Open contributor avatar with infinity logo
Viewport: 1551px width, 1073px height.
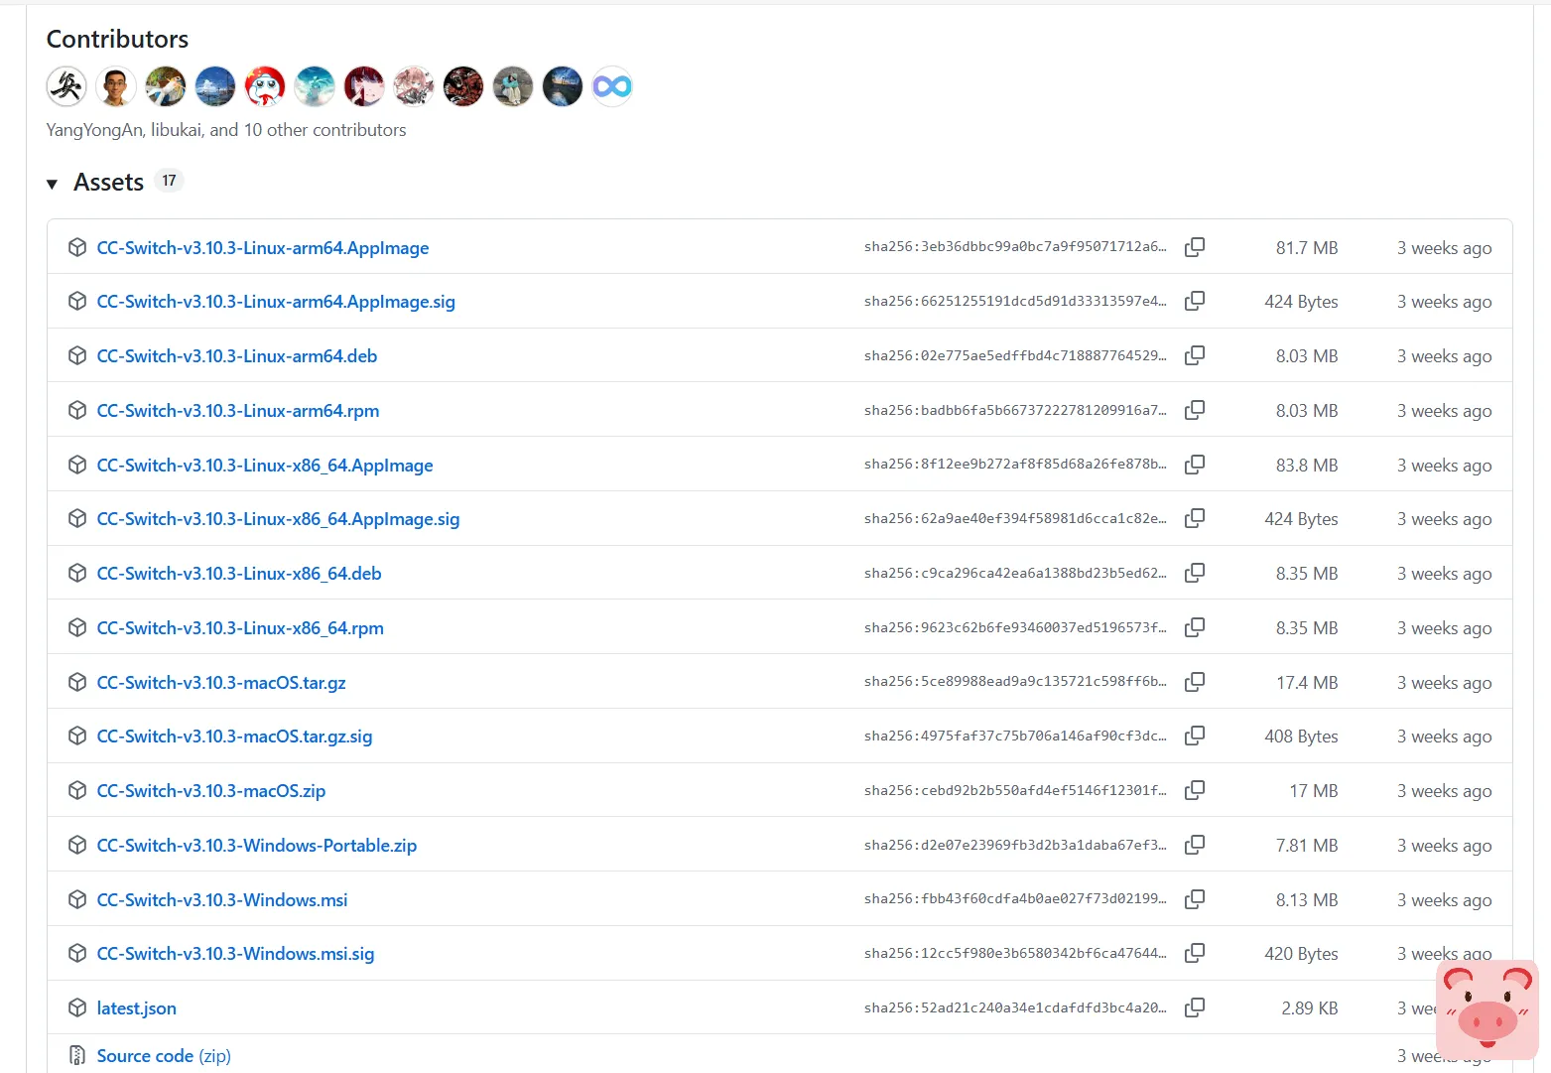pyautogui.click(x=612, y=86)
